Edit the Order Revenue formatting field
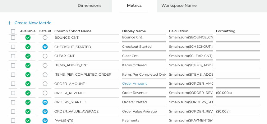The height and width of the screenshot is (124, 267). [238, 93]
